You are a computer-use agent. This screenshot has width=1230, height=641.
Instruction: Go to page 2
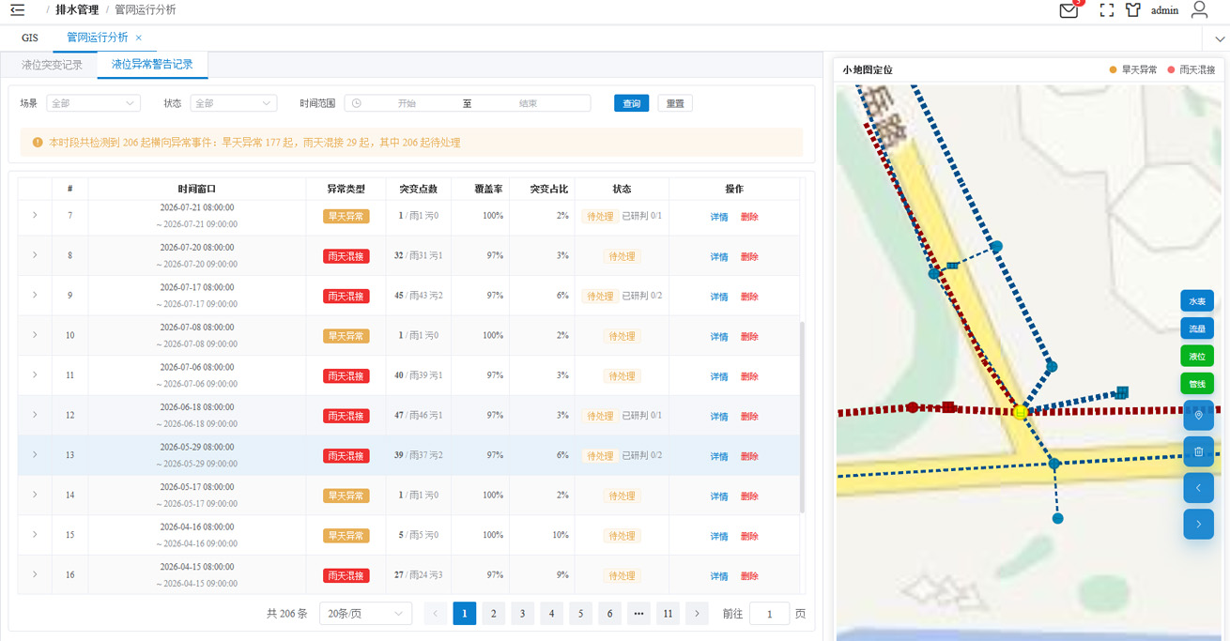pos(494,614)
